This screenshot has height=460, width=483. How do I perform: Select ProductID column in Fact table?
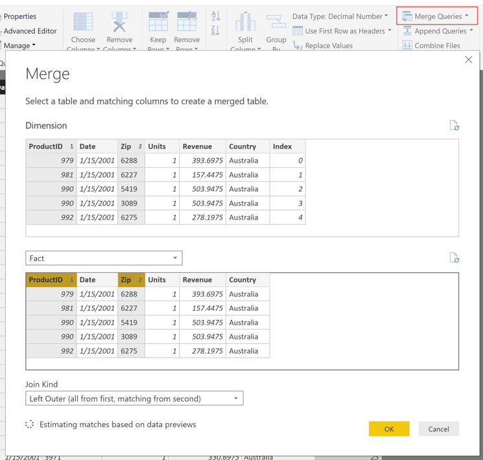[51, 280]
